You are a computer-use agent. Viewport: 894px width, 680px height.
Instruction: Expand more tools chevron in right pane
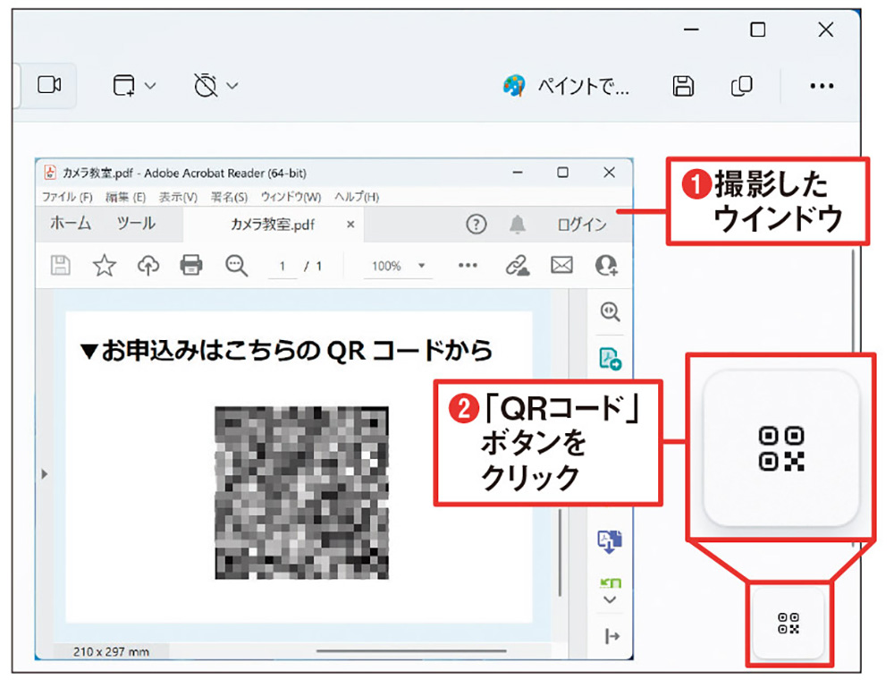click(610, 600)
